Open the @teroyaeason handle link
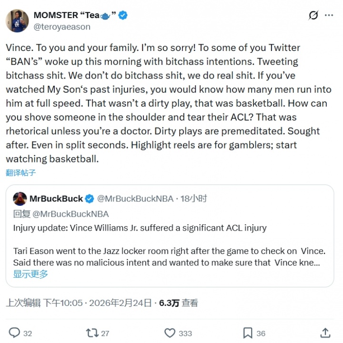The height and width of the screenshot is (343, 343). (x=62, y=27)
